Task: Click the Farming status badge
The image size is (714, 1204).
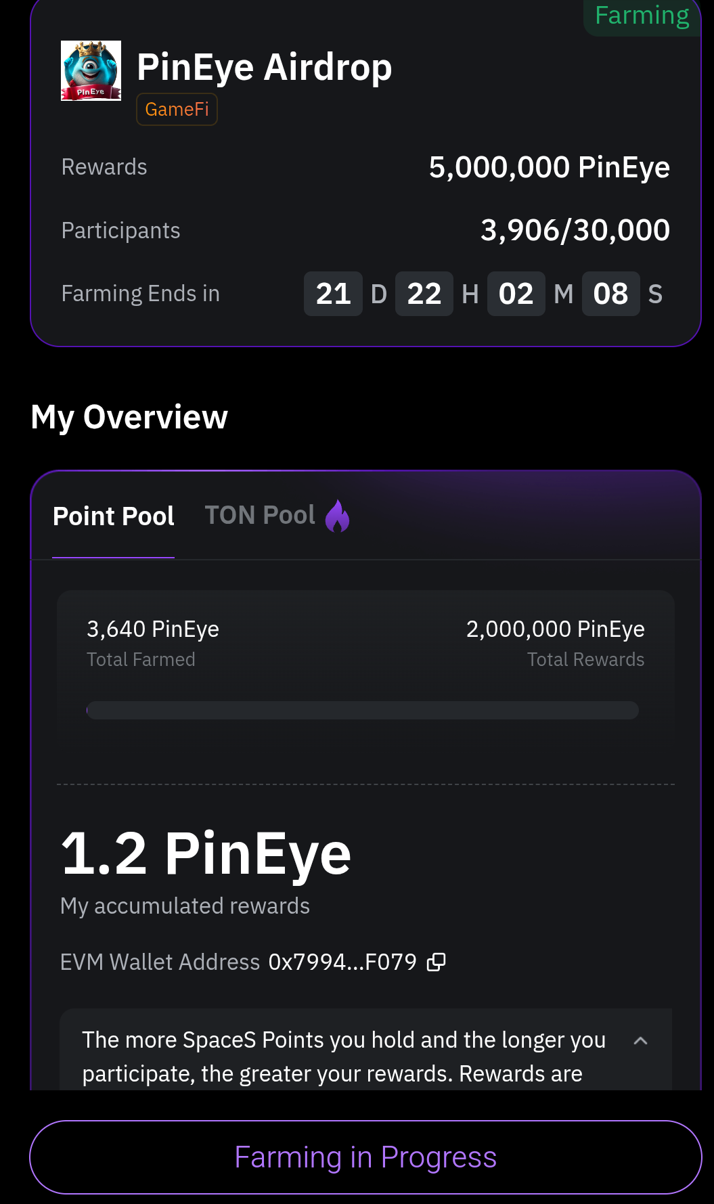Action: coord(642,16)
